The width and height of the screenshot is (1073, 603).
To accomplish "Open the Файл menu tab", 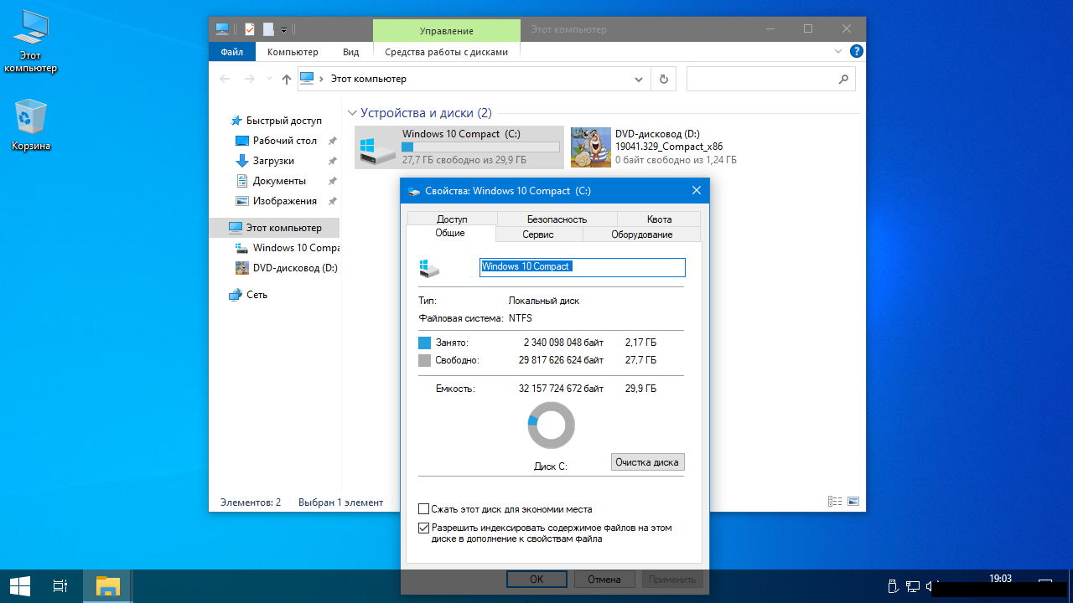I will point(232,52).
